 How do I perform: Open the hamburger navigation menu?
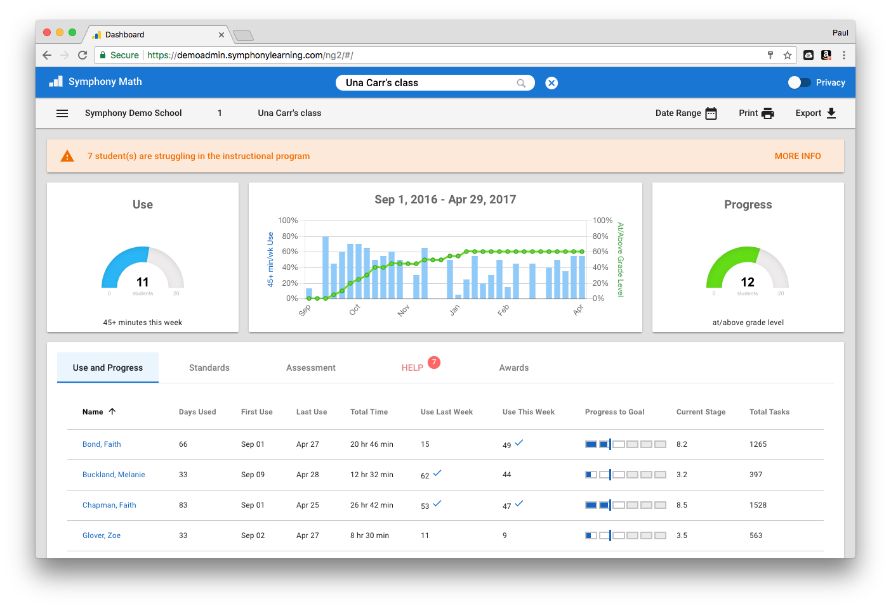62,113
